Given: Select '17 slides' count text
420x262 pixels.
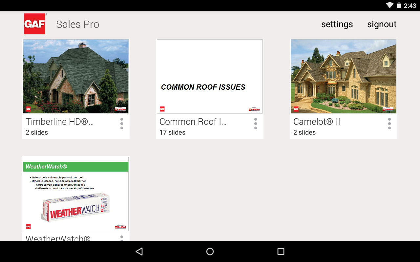Looking at the screenshot, I should point(172,132).
